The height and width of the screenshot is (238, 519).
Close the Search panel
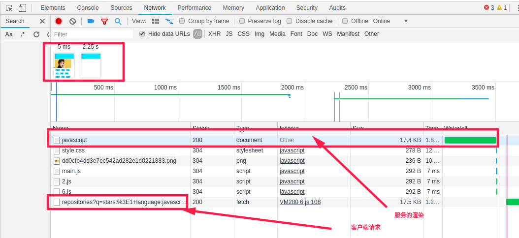coord(42,21)
